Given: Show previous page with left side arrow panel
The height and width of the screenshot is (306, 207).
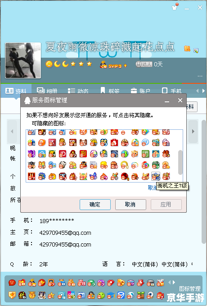Looking at the screenshot, I should click(x=12, y=131).
